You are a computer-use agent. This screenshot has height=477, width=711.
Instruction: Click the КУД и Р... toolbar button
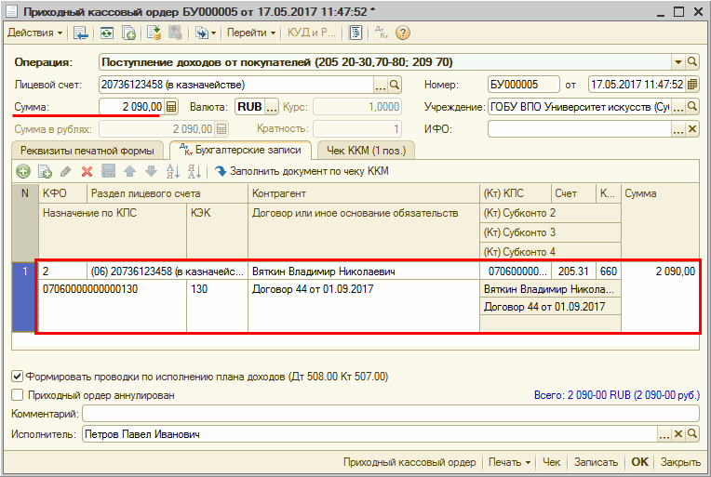click(312, 33)
